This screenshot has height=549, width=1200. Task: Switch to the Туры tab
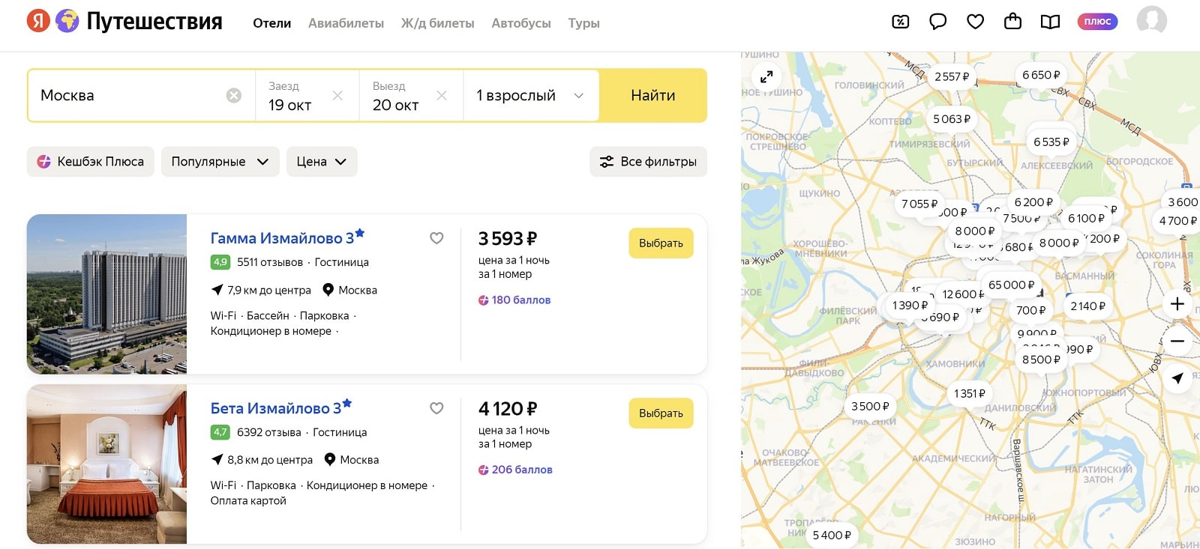[583, 23]
